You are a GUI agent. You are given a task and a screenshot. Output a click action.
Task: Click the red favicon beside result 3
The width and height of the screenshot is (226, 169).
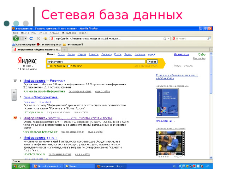(15, 118)
